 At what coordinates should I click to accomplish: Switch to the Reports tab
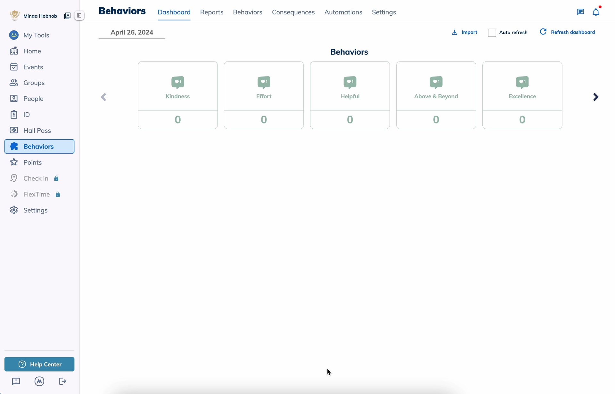click(x=211, y=12)
